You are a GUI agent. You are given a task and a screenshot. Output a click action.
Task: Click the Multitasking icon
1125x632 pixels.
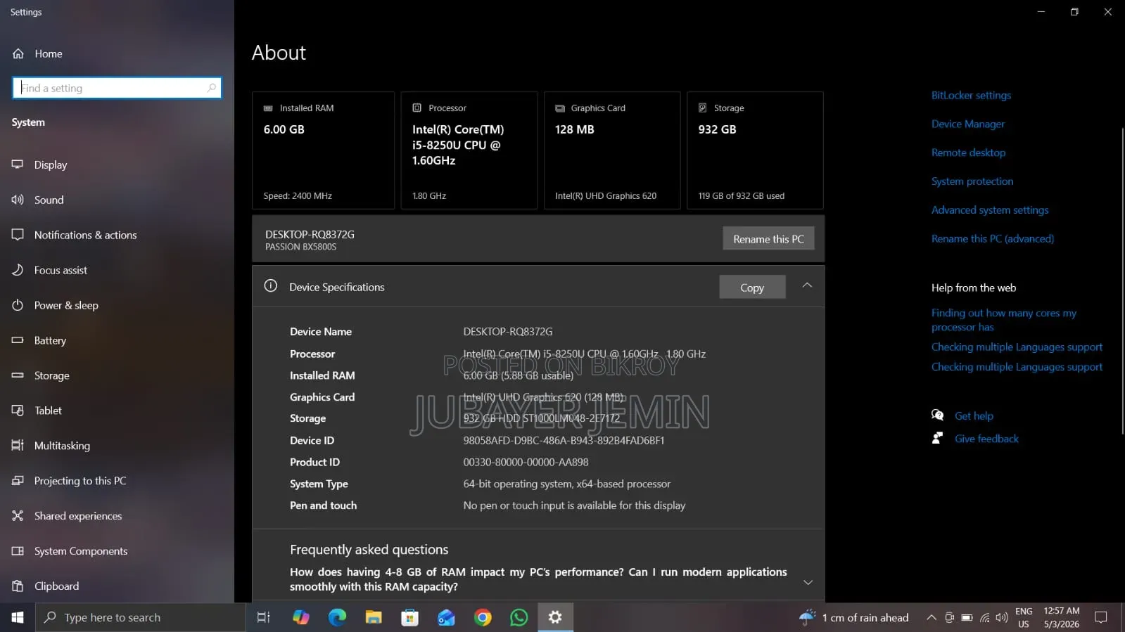coord(18,446)
